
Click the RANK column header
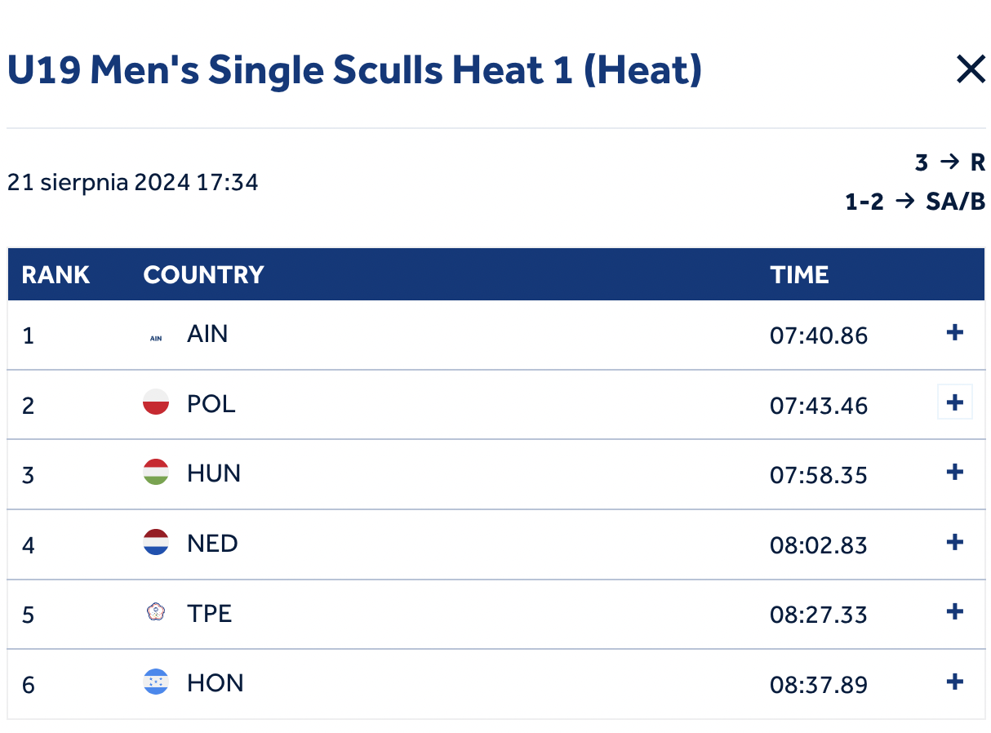pos(56,275)
